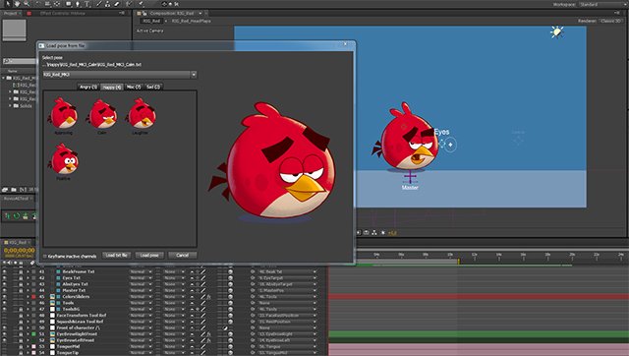629x356 pixels.
Task: Open track matte dropdown for AbsEyes Txt
Action: tap(175, 284)
